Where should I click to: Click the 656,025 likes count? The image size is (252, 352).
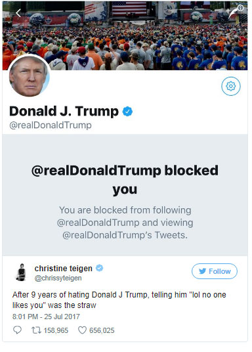click(102, 330)
